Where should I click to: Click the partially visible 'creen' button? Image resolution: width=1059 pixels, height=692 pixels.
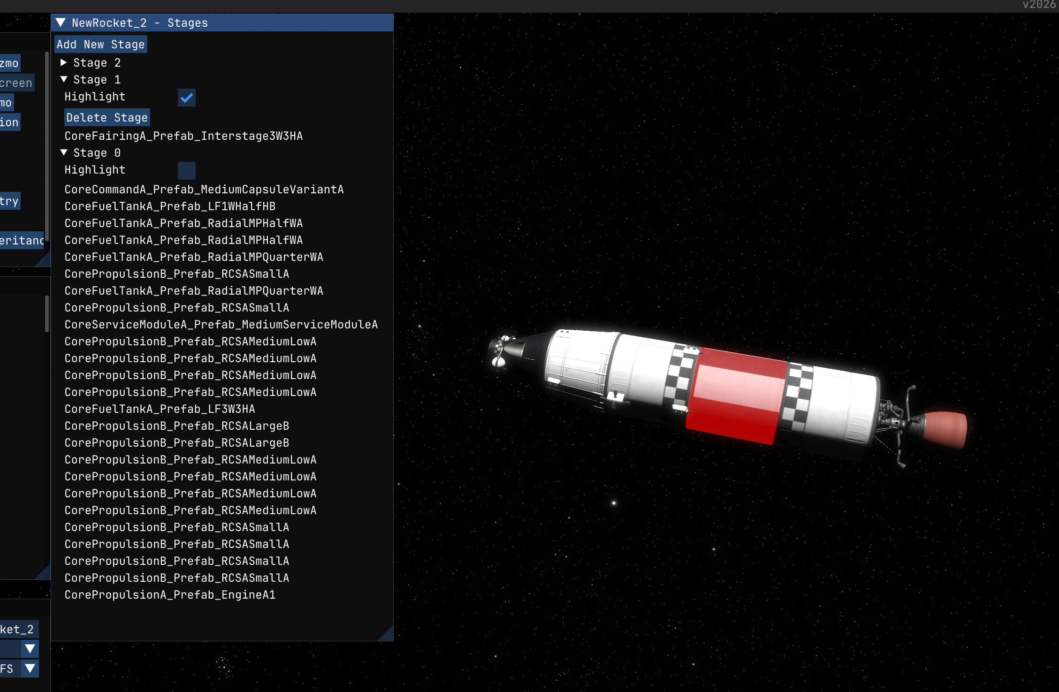[x=16, y=83]
